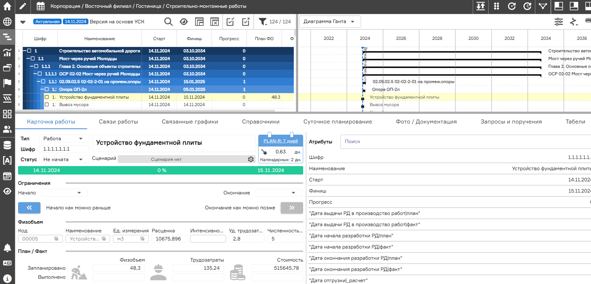Click the database stack sidebar icon
Screen dimensions: 591x284
7,145
